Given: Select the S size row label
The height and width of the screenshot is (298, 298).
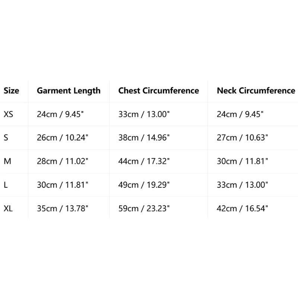Looking at the screenshot, I should (x=6, y=137).
